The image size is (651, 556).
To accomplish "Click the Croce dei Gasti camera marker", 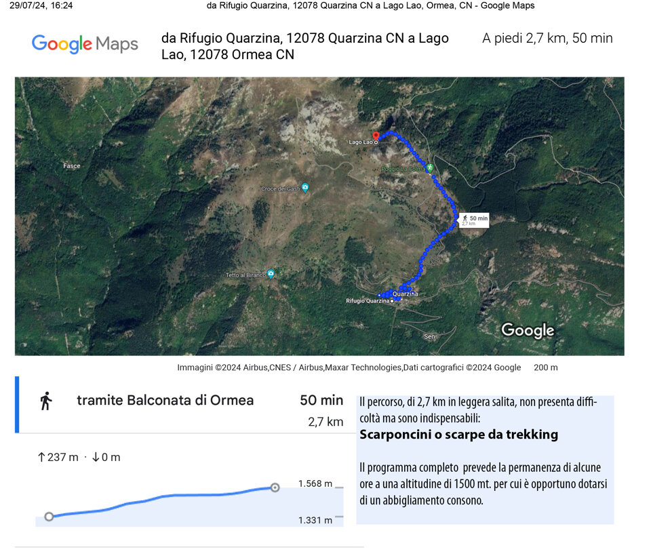I will (305, 187).
